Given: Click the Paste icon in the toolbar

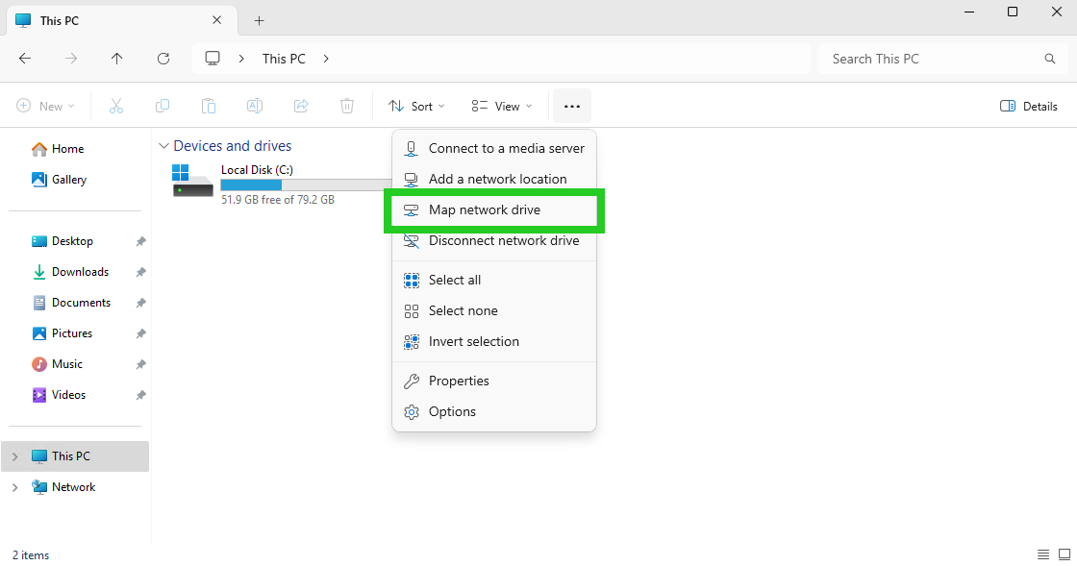Looking at the screenshot, I should coord(208,106).
